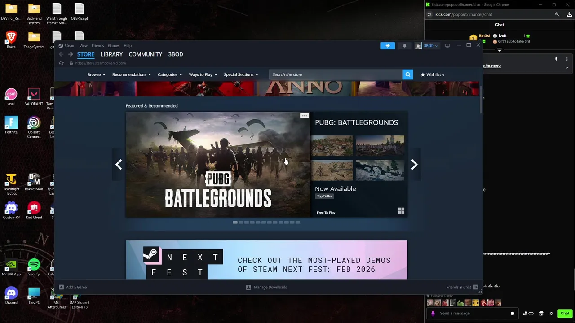Show the previous featured game arrow
The width and height of the screenshot is (575, 323).
click(119, 165)
